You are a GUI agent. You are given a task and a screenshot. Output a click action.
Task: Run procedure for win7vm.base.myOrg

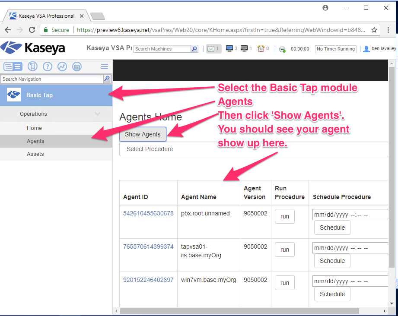pyautogui.click(x=284, y=283)
